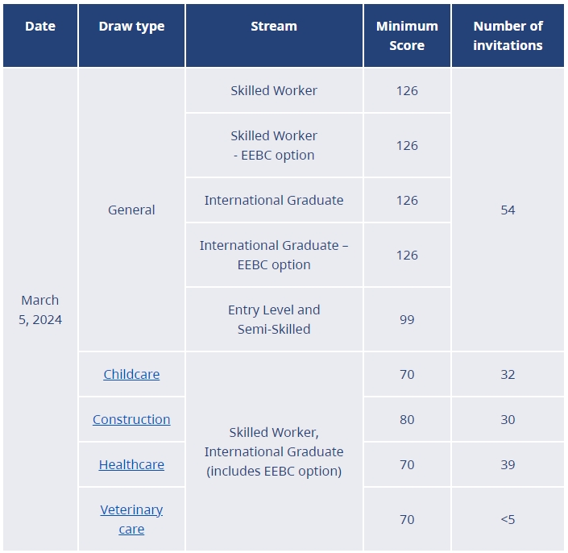Click the minimum score value 99
The height and width of the screenshot is (553, 568).
click(407, 319)
